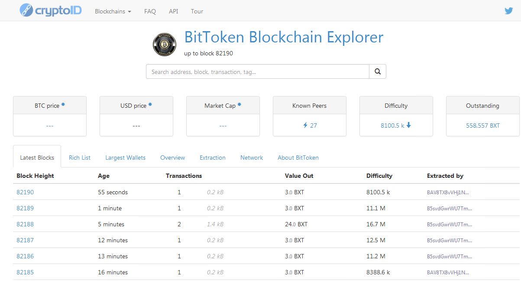
Task: Click the '12.5 M' difficulty cell
Action: 376,240
